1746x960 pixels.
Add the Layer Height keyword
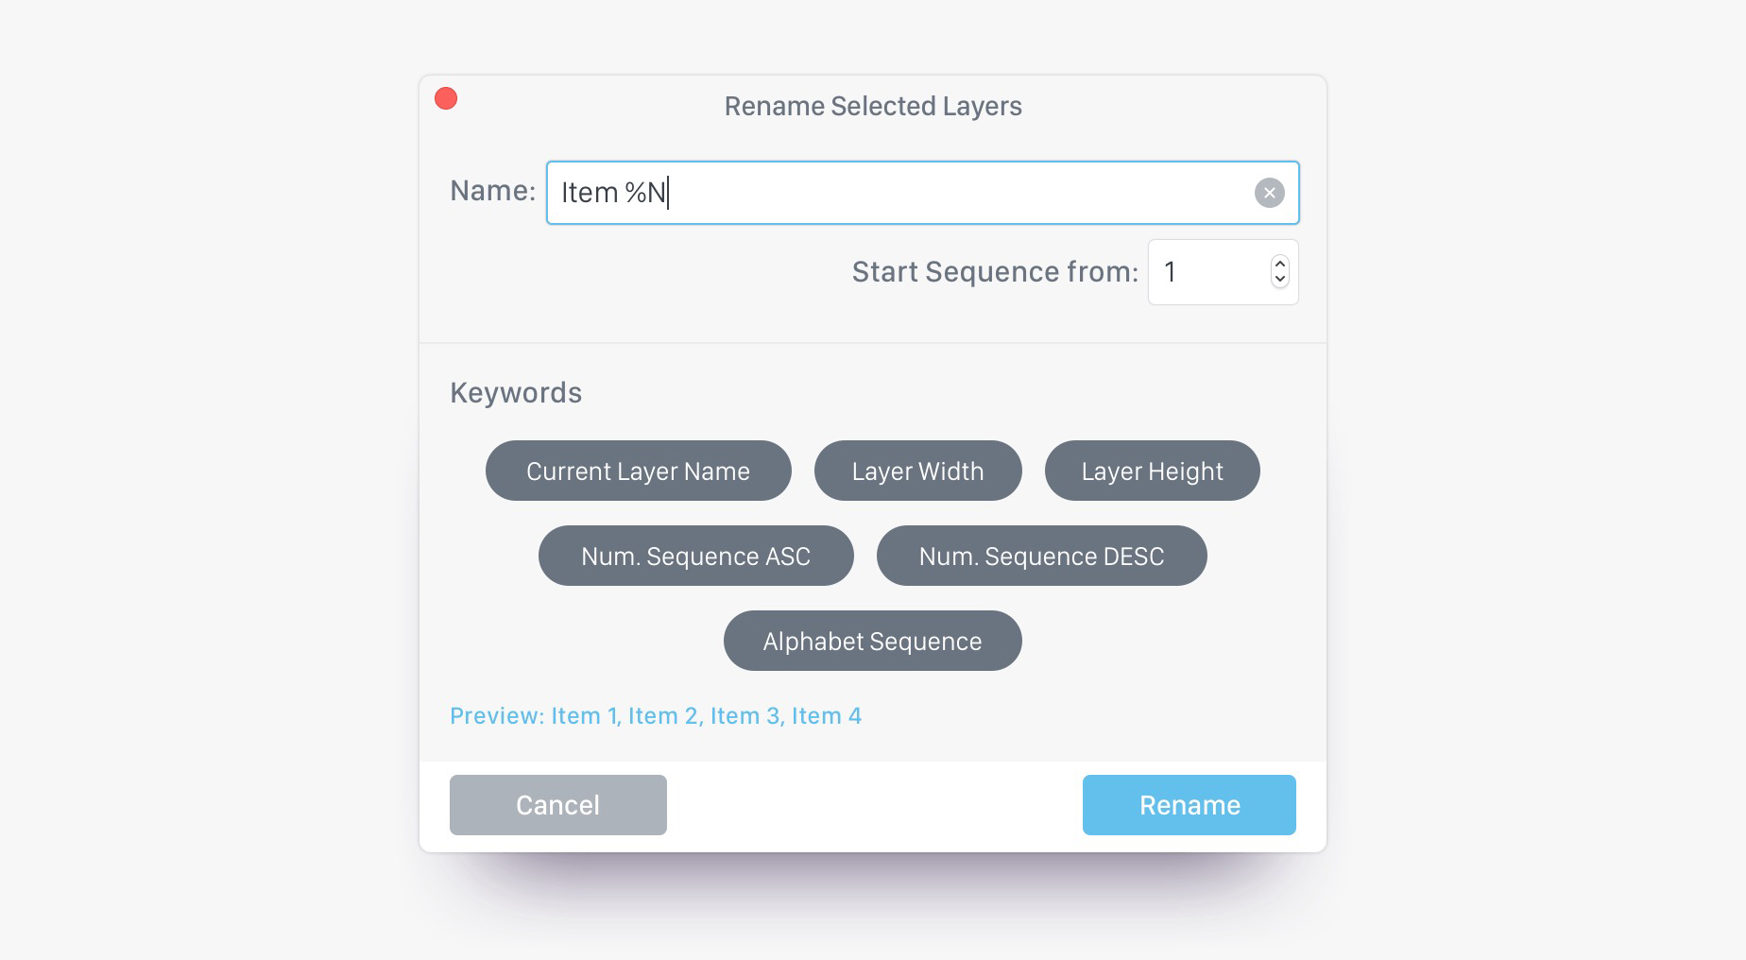pos(1153,471)
